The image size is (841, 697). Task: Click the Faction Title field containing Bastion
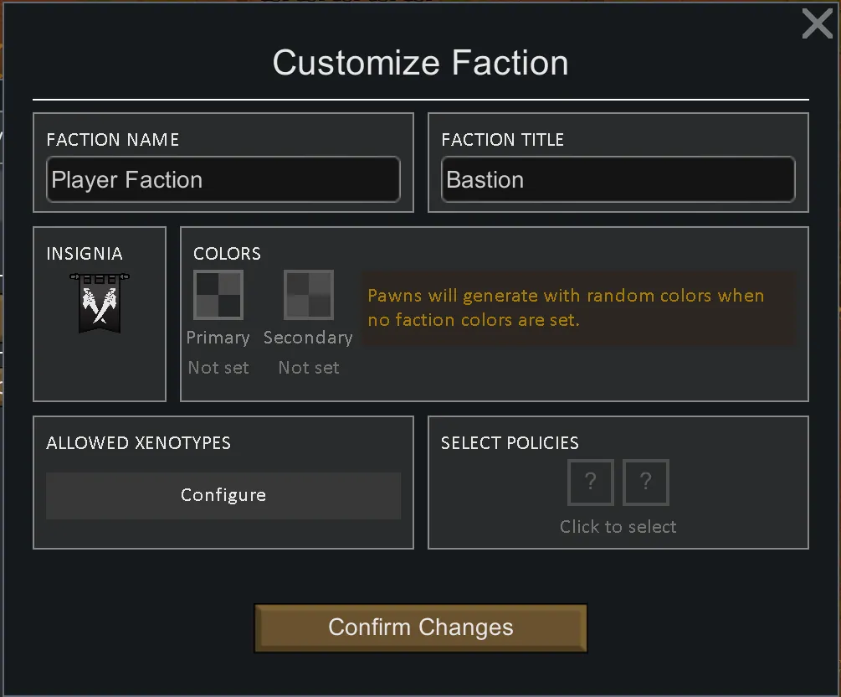(x=618, y=179)
